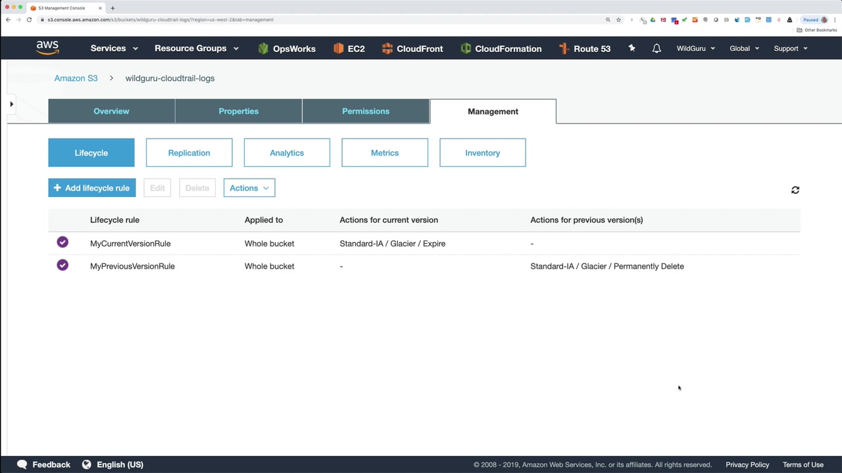Switch to the Properties tab
The height and width of the screenshot is (473, 842).
coord(239,111)
